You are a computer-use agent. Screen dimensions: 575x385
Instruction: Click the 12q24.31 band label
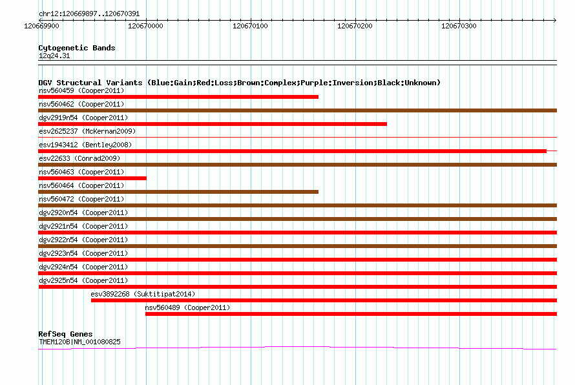54,56
